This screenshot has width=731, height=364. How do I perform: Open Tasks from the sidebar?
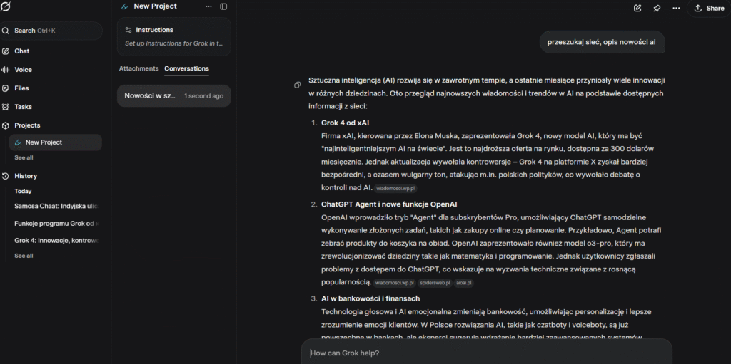[23, 107]
